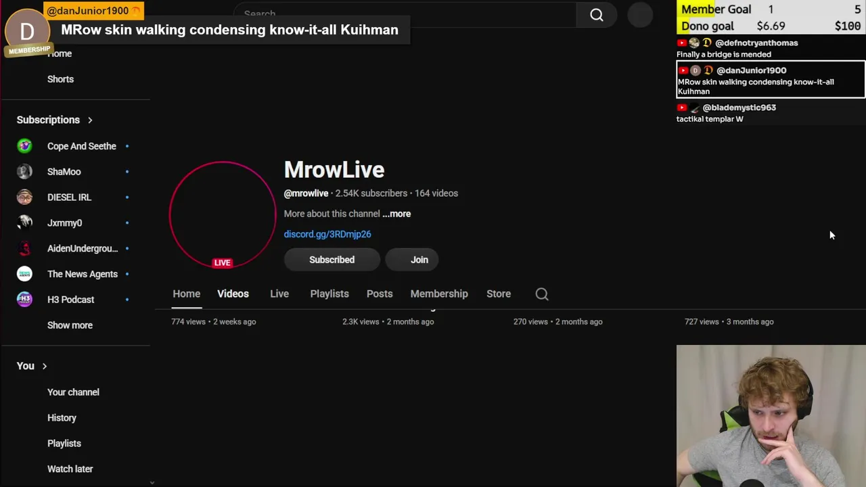Screen dimensions: 866x487
Task: Open H3 Podcast channel avatar
Action: tap(24, 300)
